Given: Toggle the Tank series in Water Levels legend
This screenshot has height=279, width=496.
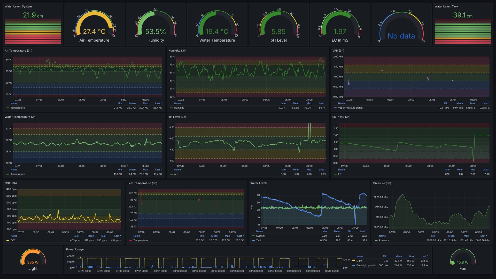Looking at the screenshot, I should [x=259, y=241].
